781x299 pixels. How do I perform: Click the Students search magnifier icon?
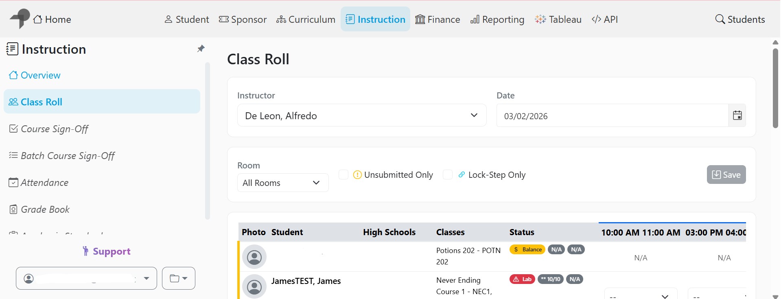[x=720, y=19]
